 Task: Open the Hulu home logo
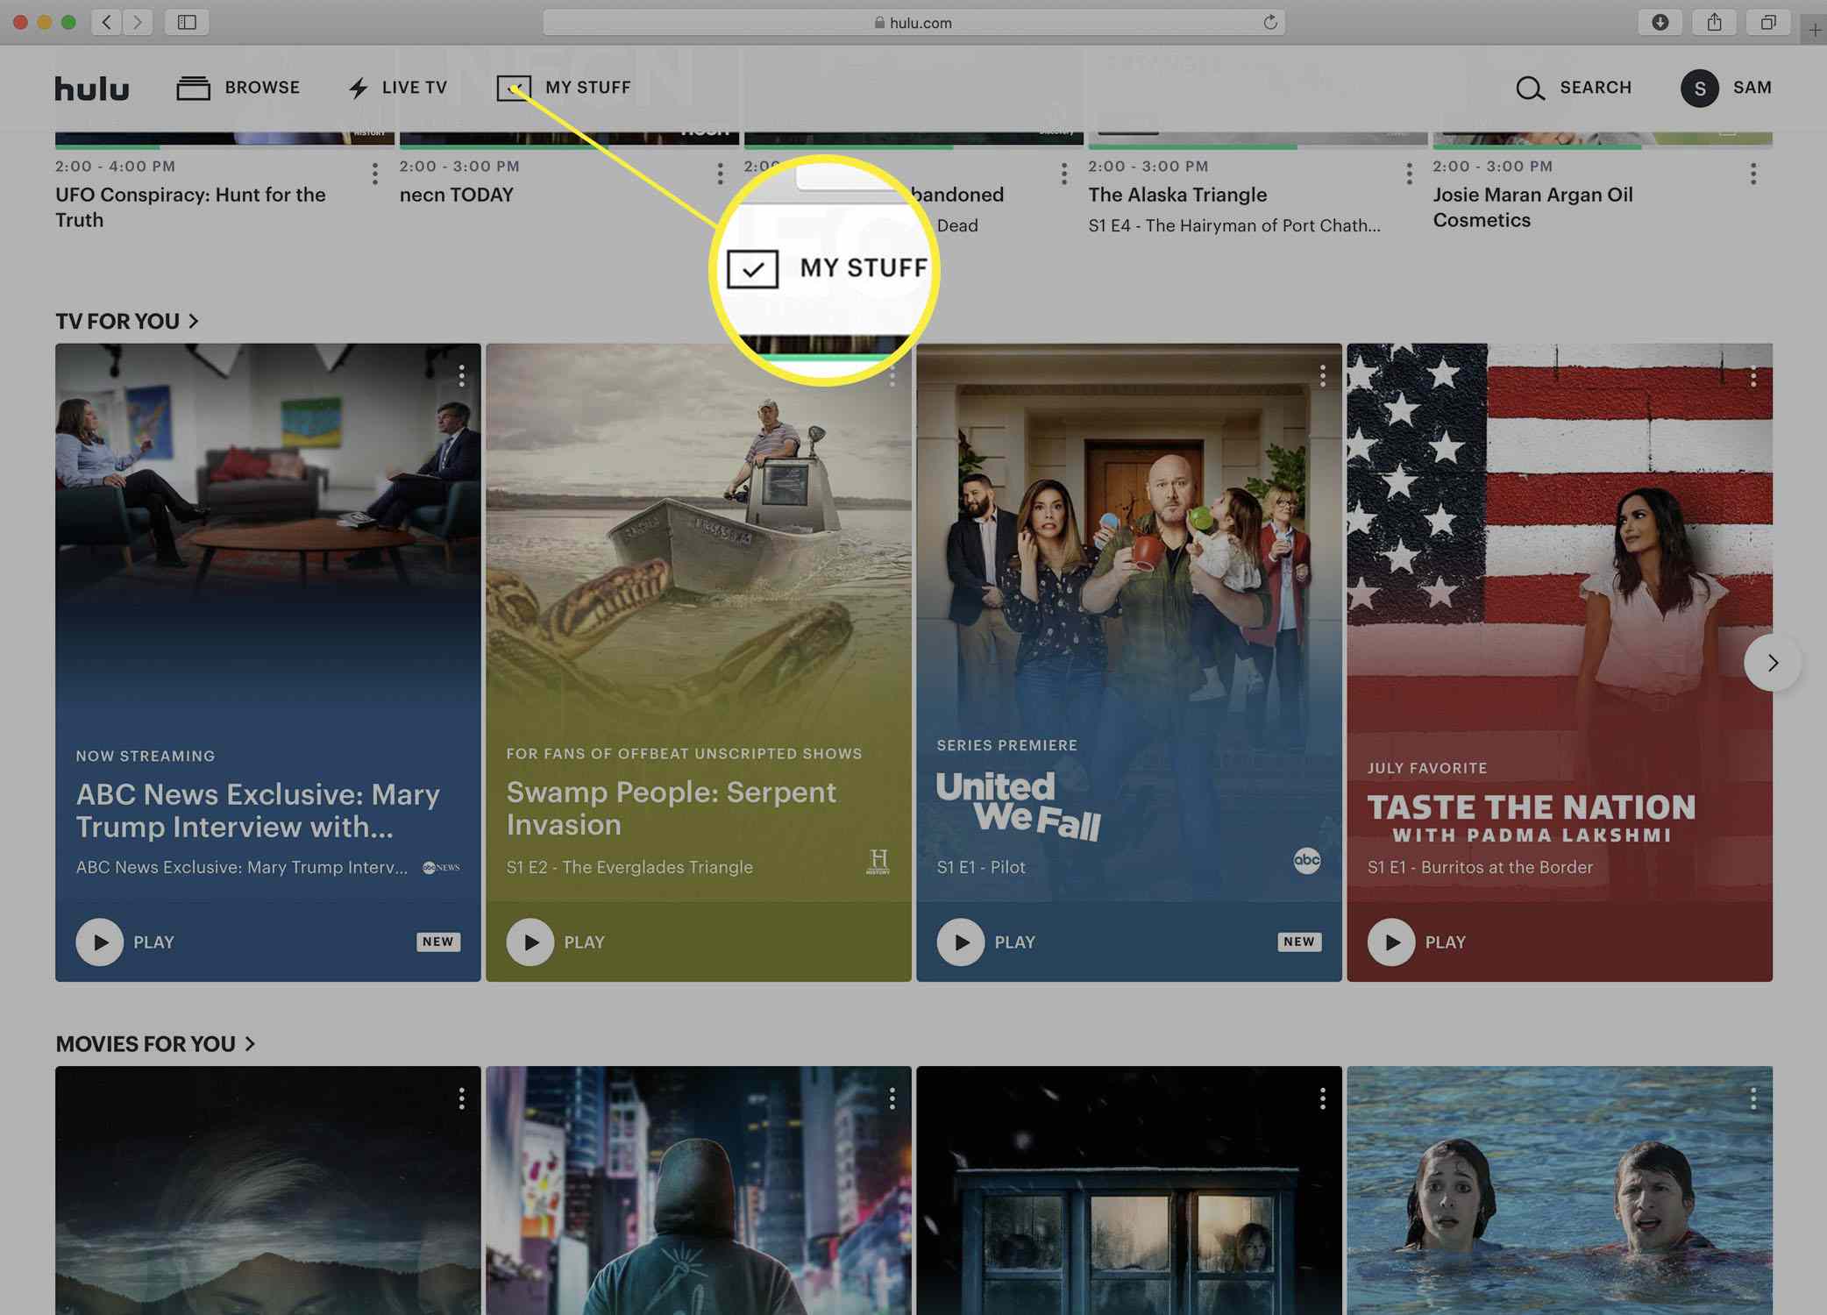(x=92, y=88)
